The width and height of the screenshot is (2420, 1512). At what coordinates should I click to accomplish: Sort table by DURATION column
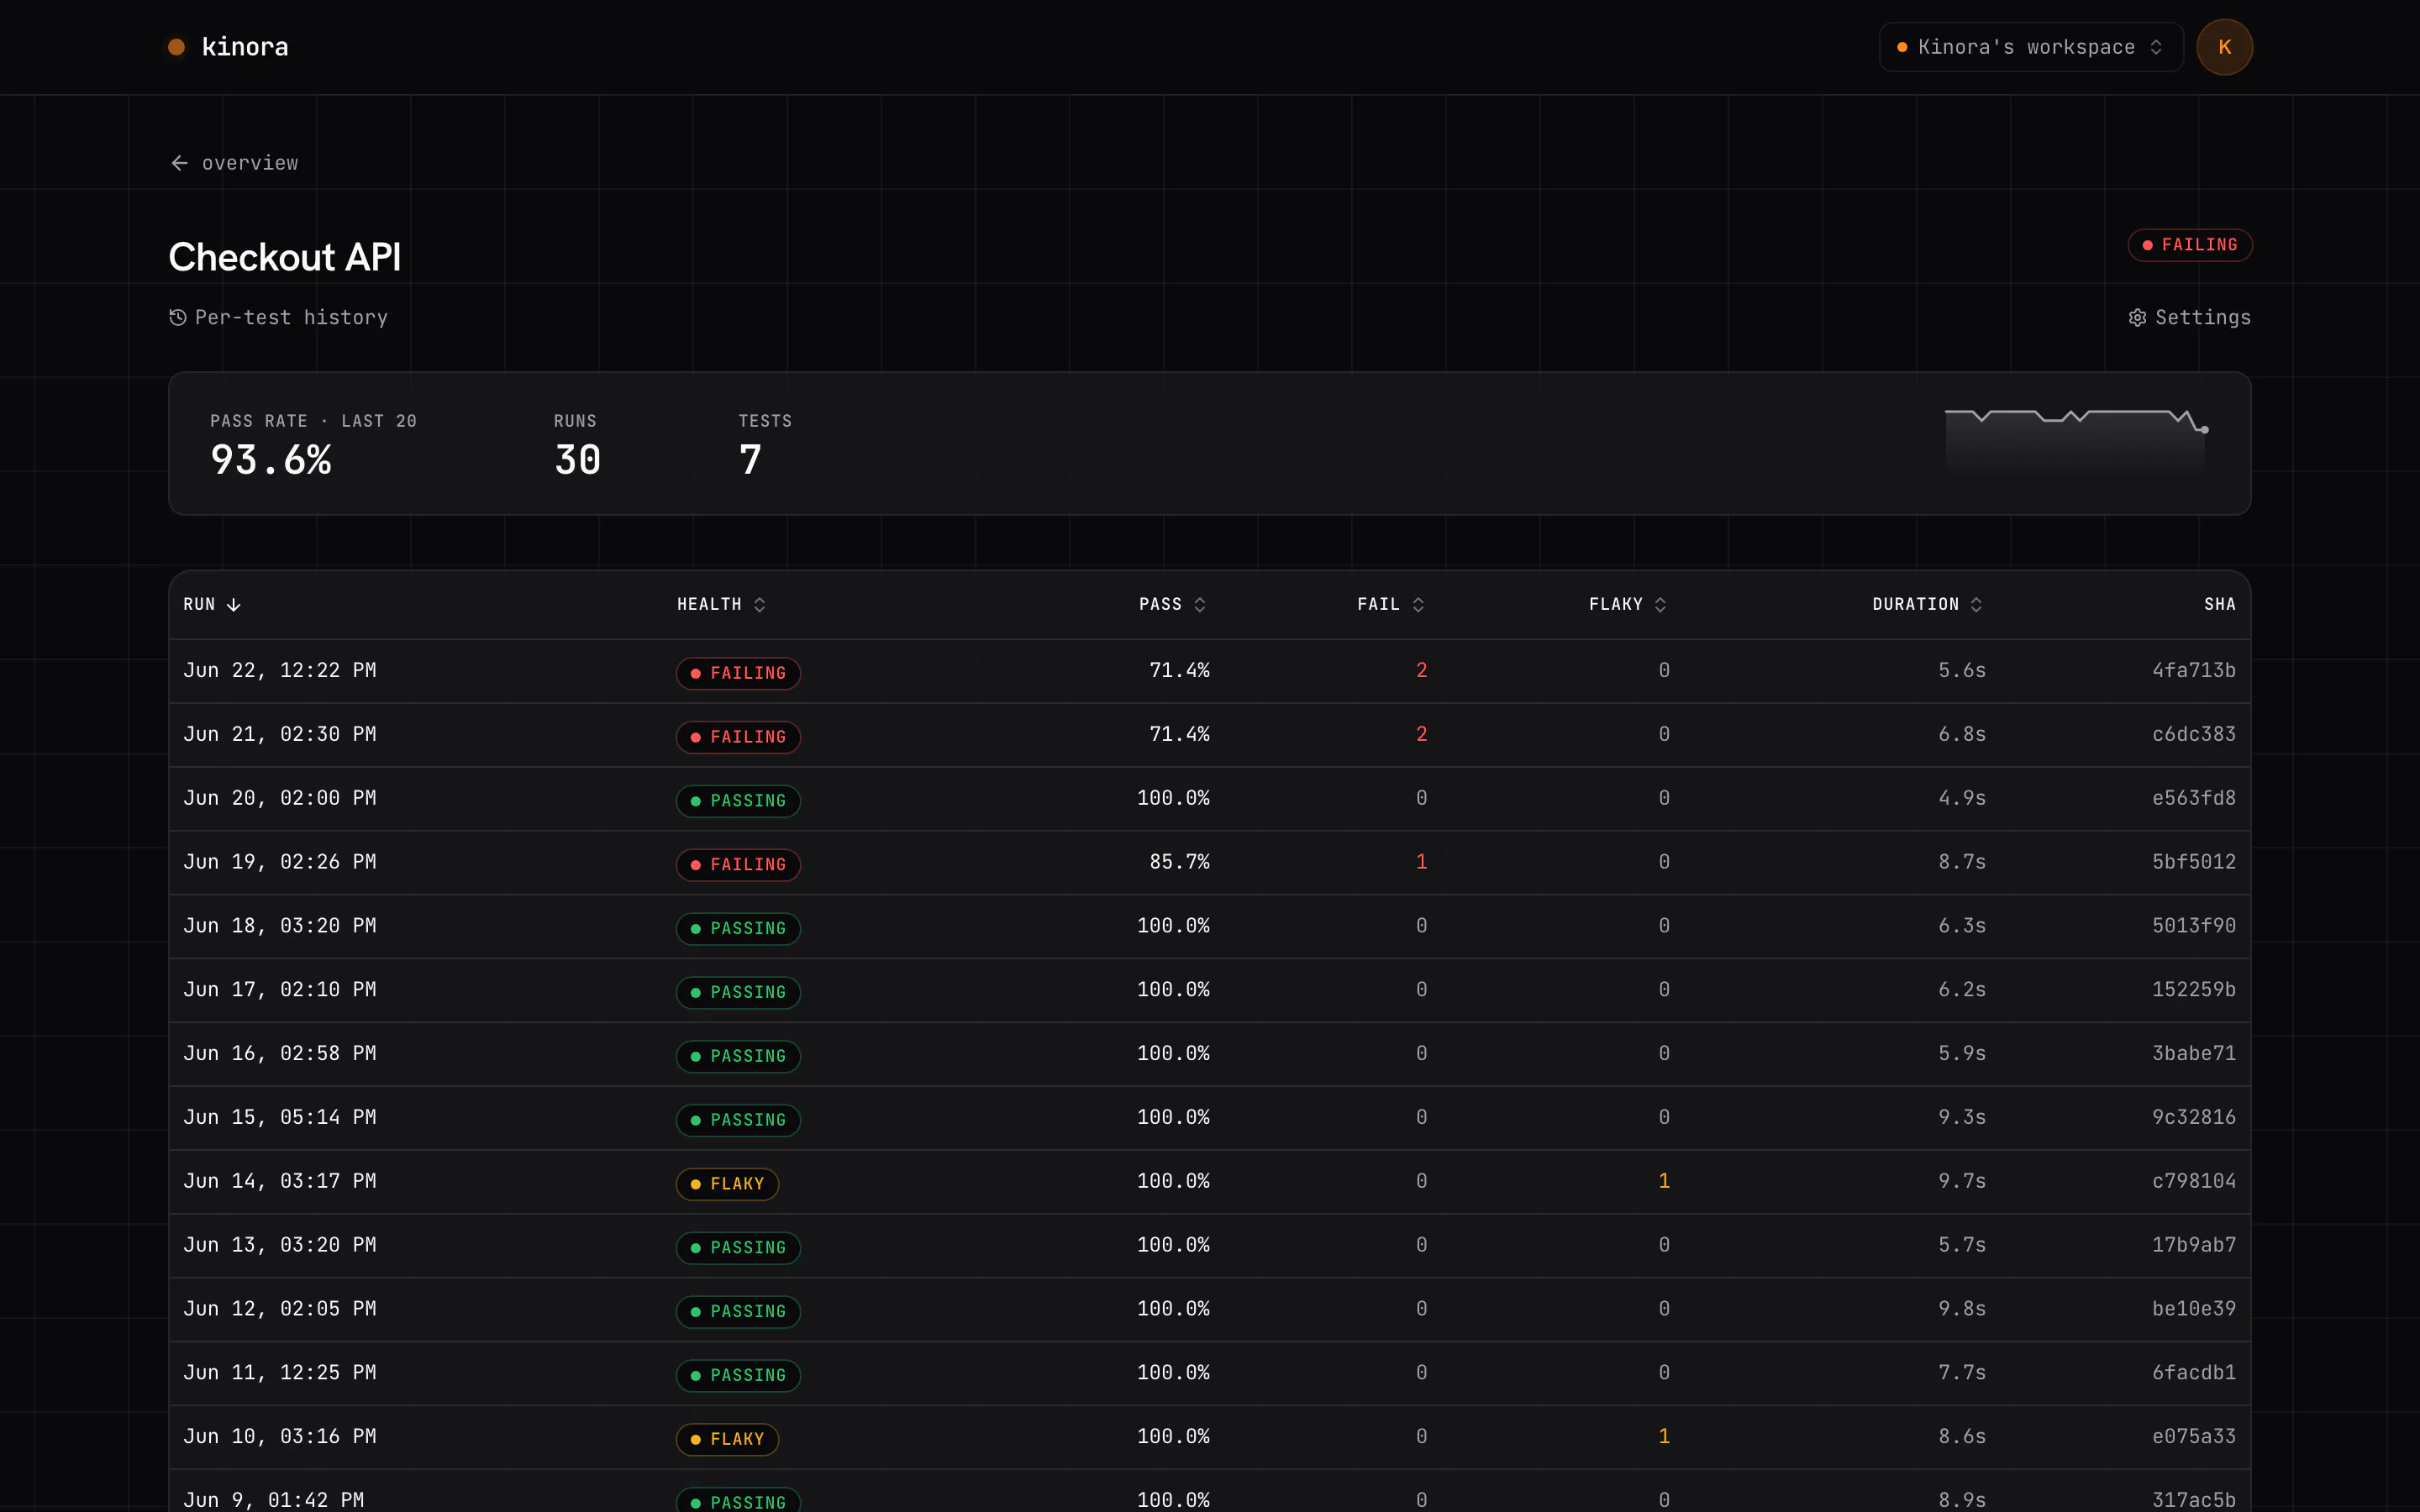(1927, 604)
